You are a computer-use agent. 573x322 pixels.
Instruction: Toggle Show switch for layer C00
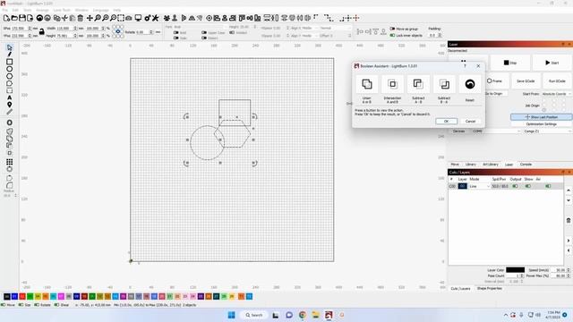tap(527, 186)
